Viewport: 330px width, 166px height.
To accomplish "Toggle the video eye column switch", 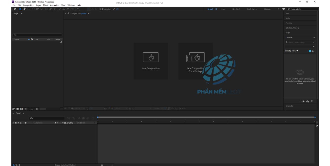I will (x=13, y=123).
